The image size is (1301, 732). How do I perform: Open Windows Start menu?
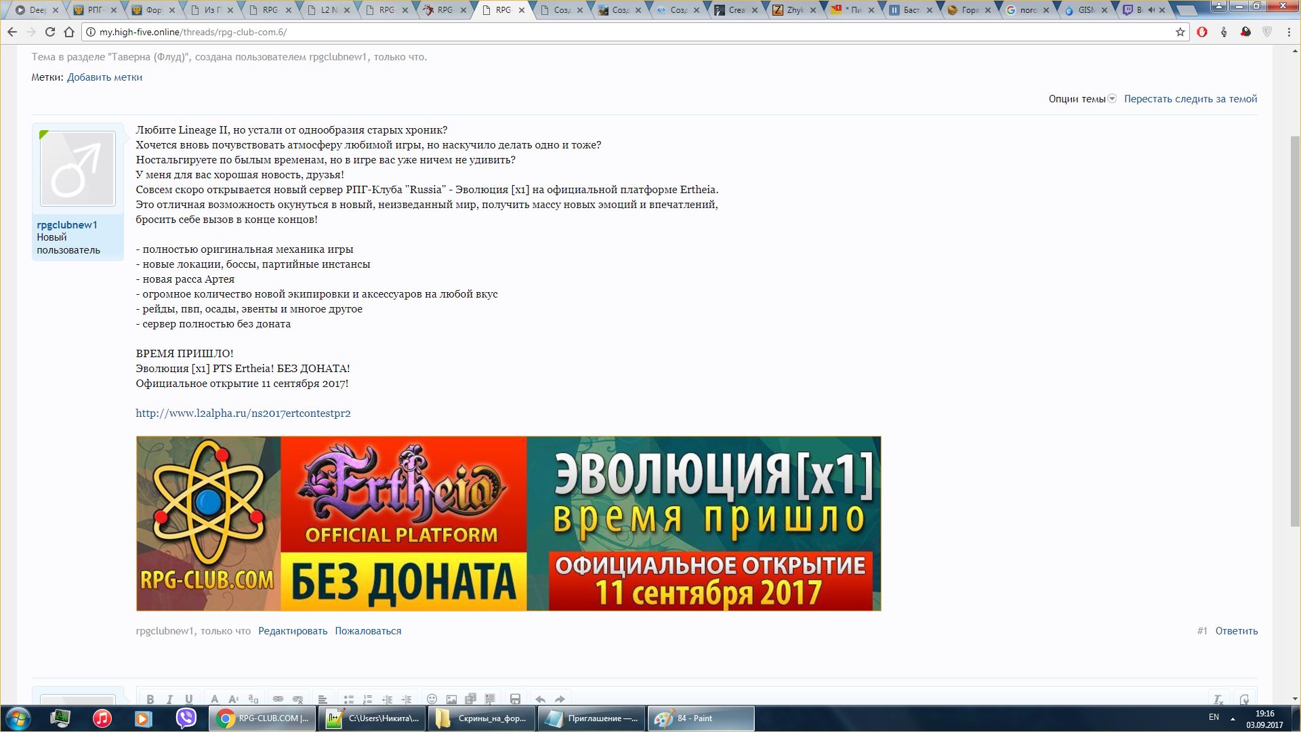point(18,718)
